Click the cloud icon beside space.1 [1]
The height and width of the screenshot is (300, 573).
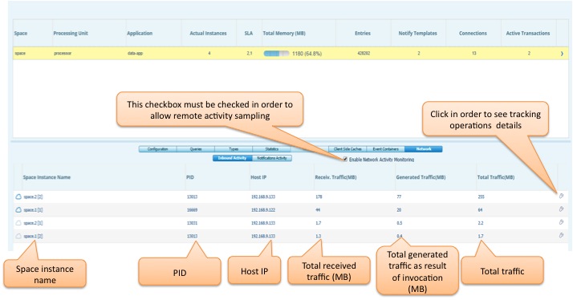[x=18, y=209]
